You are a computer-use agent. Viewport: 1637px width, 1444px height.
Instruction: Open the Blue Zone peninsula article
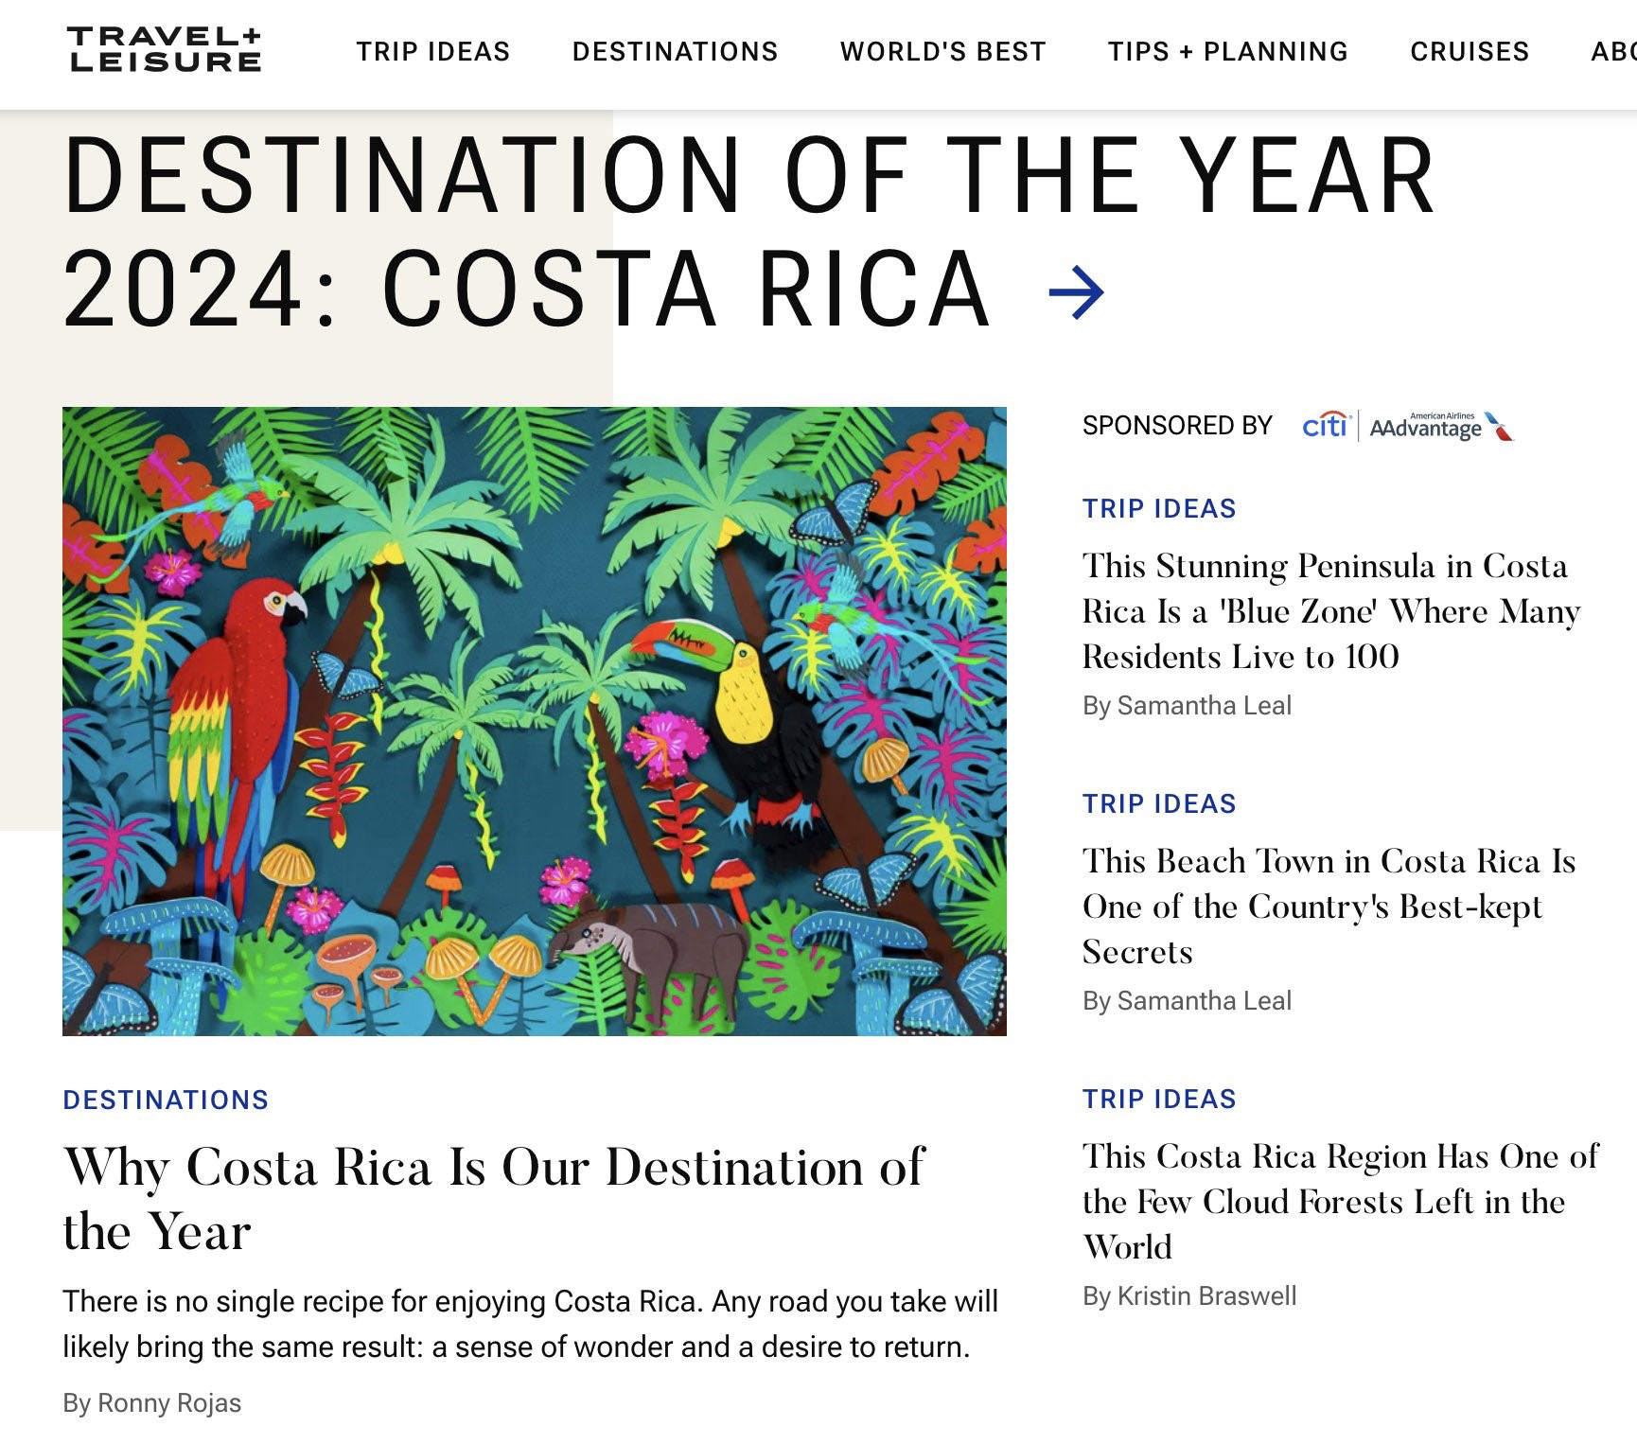(x=1331, y=610)
